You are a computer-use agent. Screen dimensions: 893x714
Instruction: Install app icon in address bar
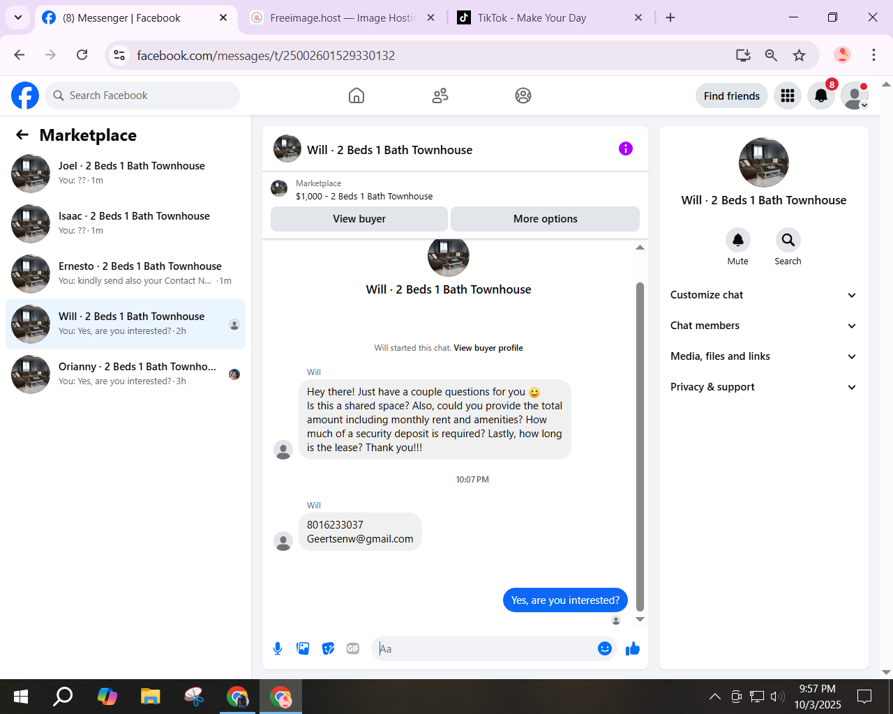743,55
